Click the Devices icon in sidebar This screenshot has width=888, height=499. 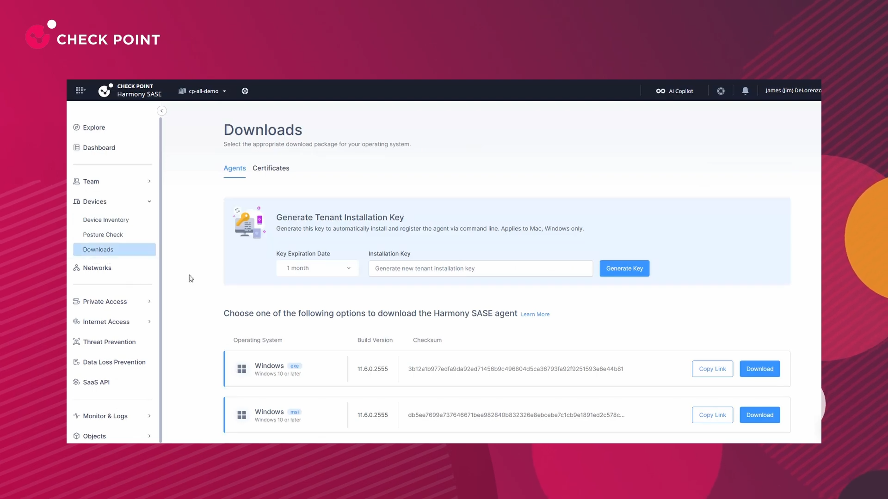tap(76, 201)
